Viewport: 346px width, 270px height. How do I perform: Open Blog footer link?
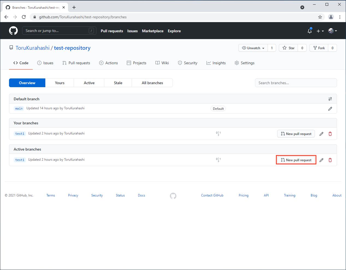point(314,195)
